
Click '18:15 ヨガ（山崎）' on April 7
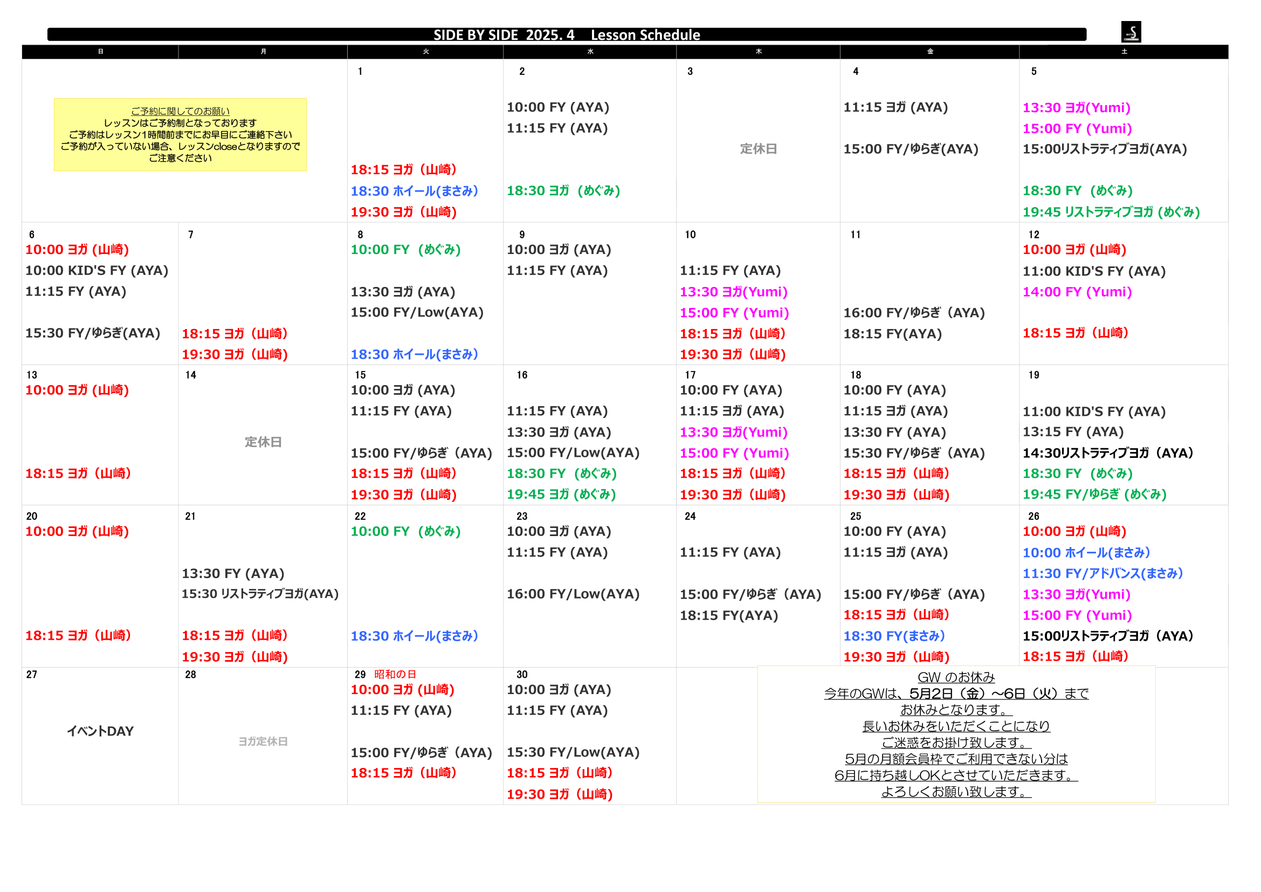point(235,333)
